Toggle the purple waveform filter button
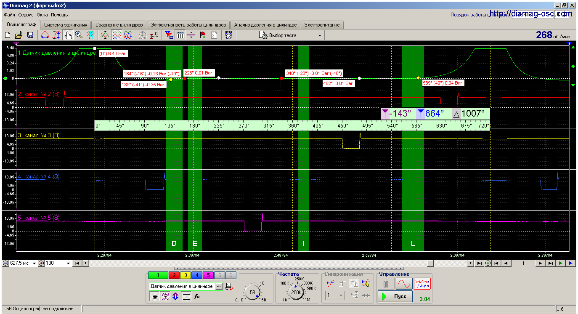 tap(165, 297)
